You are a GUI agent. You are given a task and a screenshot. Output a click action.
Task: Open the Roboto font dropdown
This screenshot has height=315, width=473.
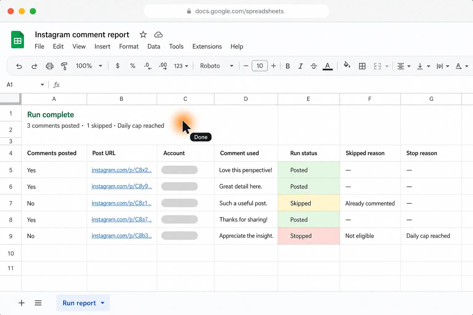217,66
